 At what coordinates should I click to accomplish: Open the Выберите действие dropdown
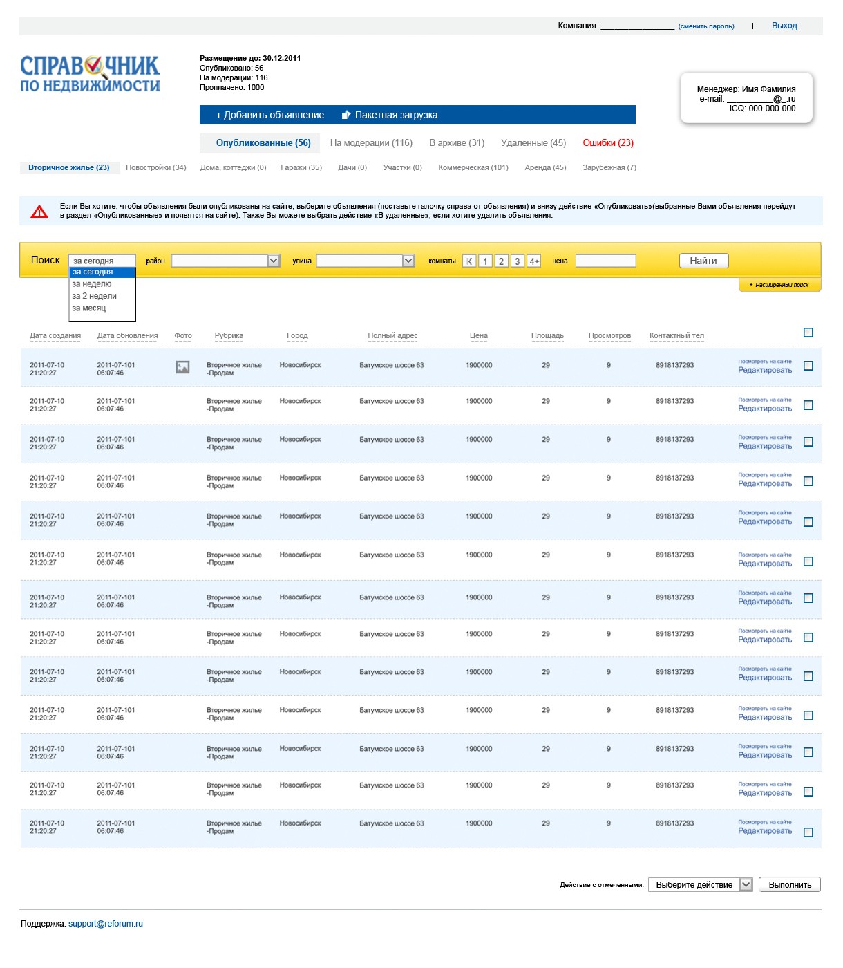pos(700,884)
